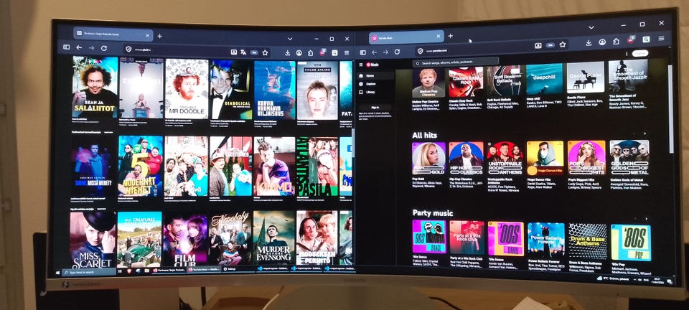
Task: Click the Windows taskbar search box
Action: tap(89, 272)
